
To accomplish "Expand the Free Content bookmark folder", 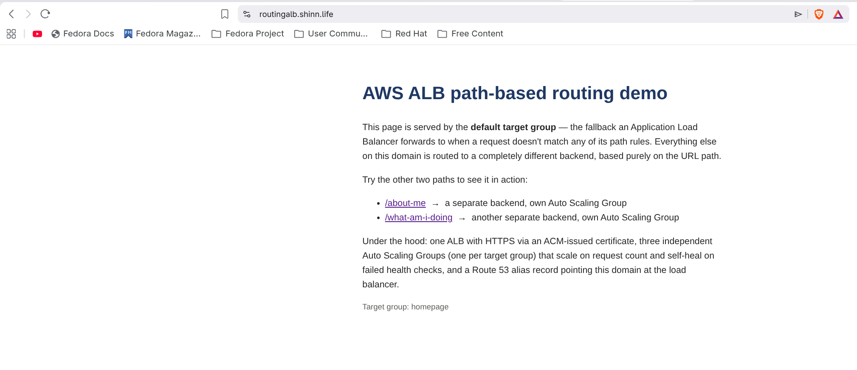I will point(470,34).
